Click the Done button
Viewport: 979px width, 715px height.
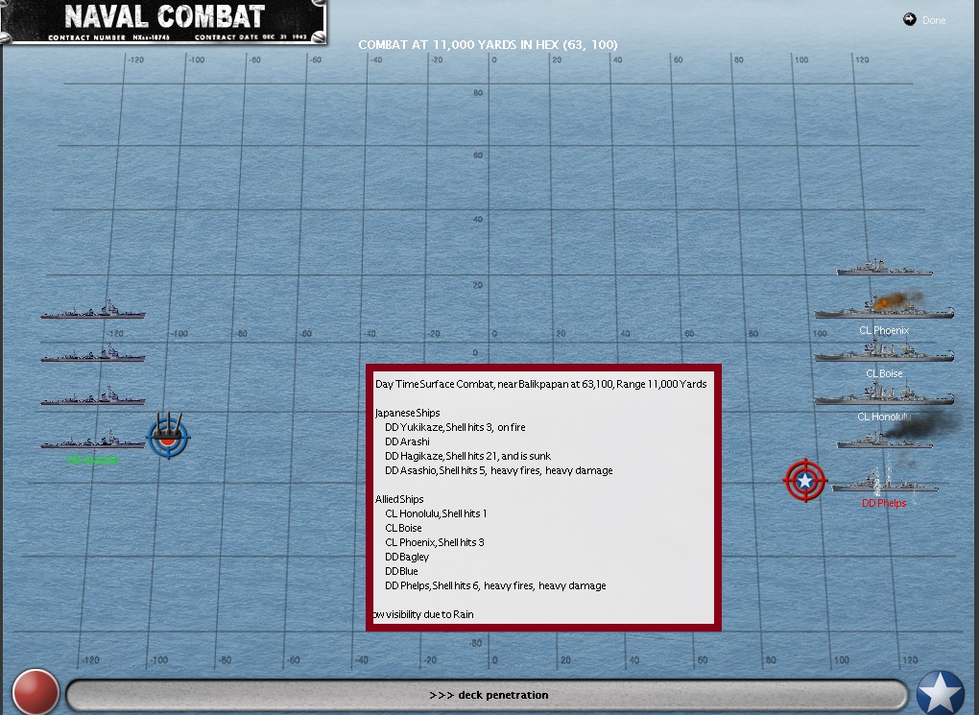coord(934,20)
